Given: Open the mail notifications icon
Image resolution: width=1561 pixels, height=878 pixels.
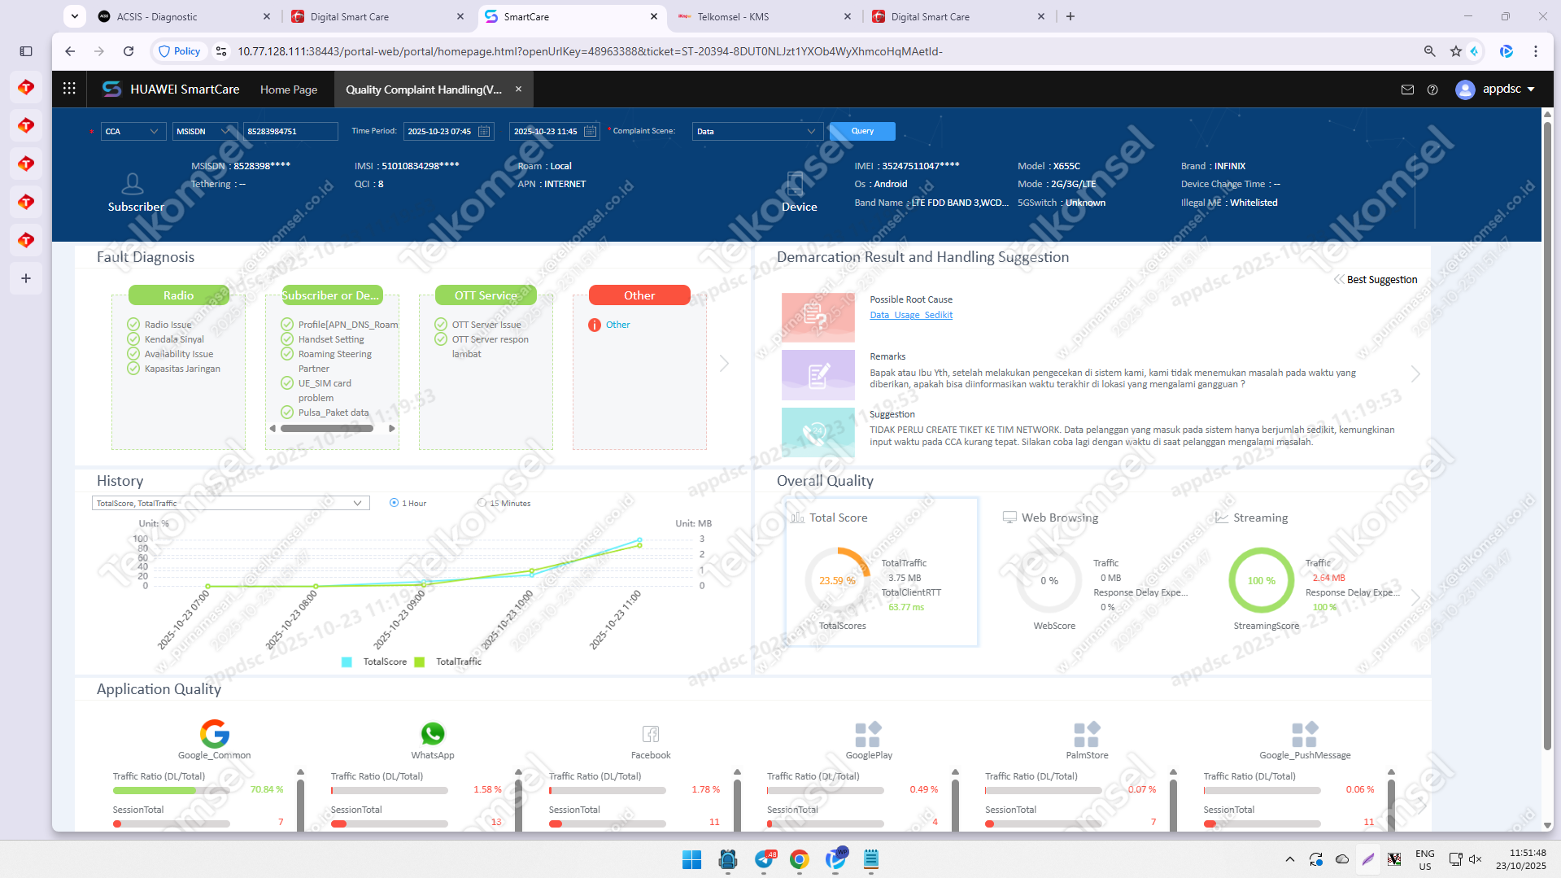Looking at the screenshot, I should click(x=1407, y=90).
